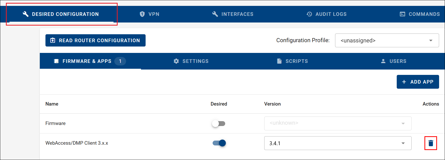The height and width of the screenshot is (160, 445).
Task: Open the Firmware unknown version dropdown
Action: point(338,123)
